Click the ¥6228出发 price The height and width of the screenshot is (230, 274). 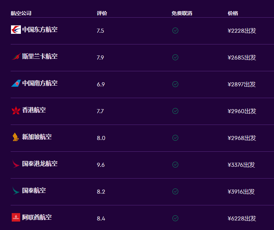coord(242,219)
